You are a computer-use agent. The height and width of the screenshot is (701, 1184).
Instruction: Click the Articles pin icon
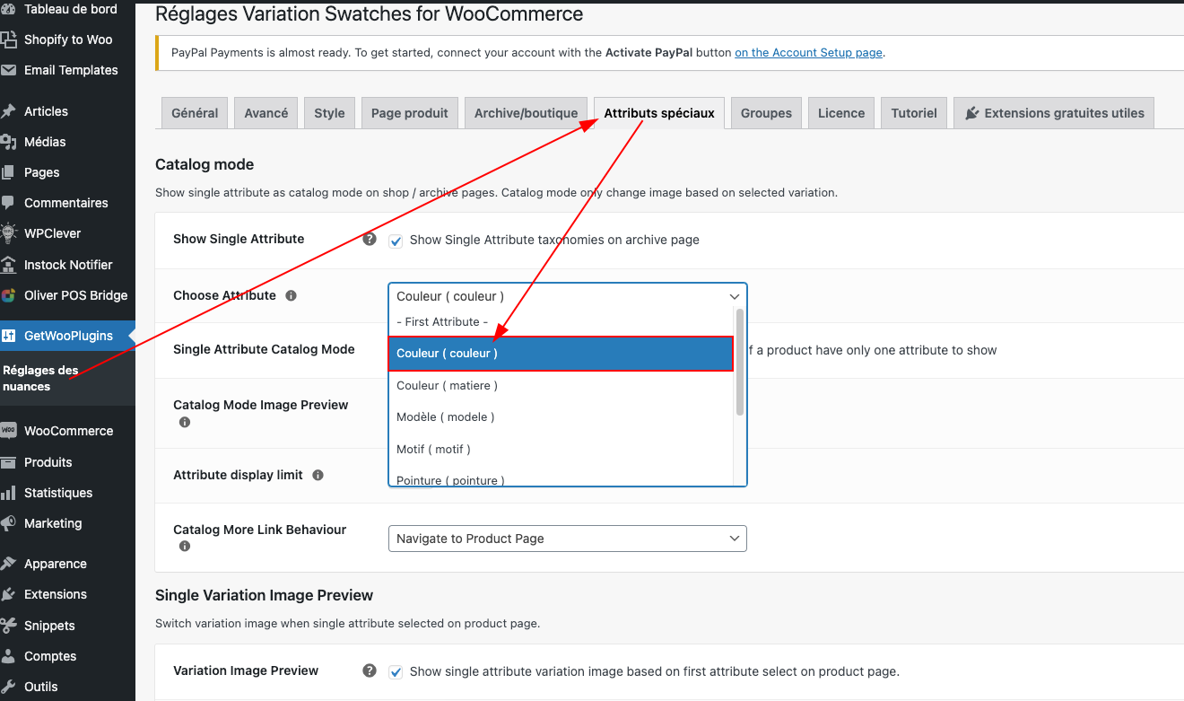point(8,111)
